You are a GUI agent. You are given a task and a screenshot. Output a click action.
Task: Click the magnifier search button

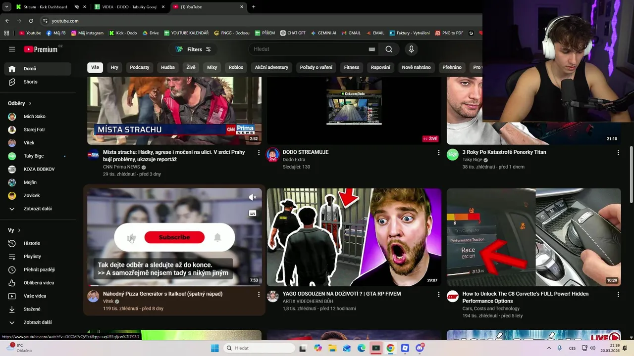point(389,49)
